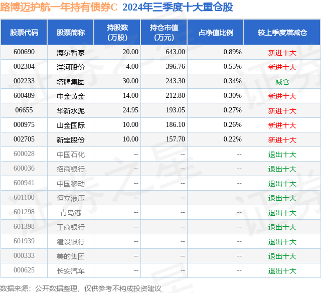Click the 股票简称 column header
This screenshot has height=293, width=321.
click(x=71, y=32)
